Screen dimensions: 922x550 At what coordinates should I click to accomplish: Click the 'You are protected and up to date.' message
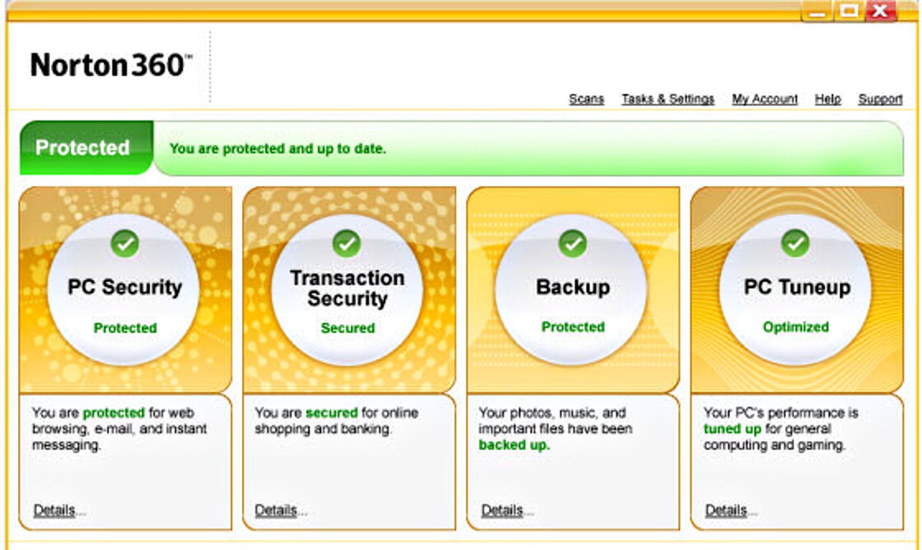tap(278, 148)
